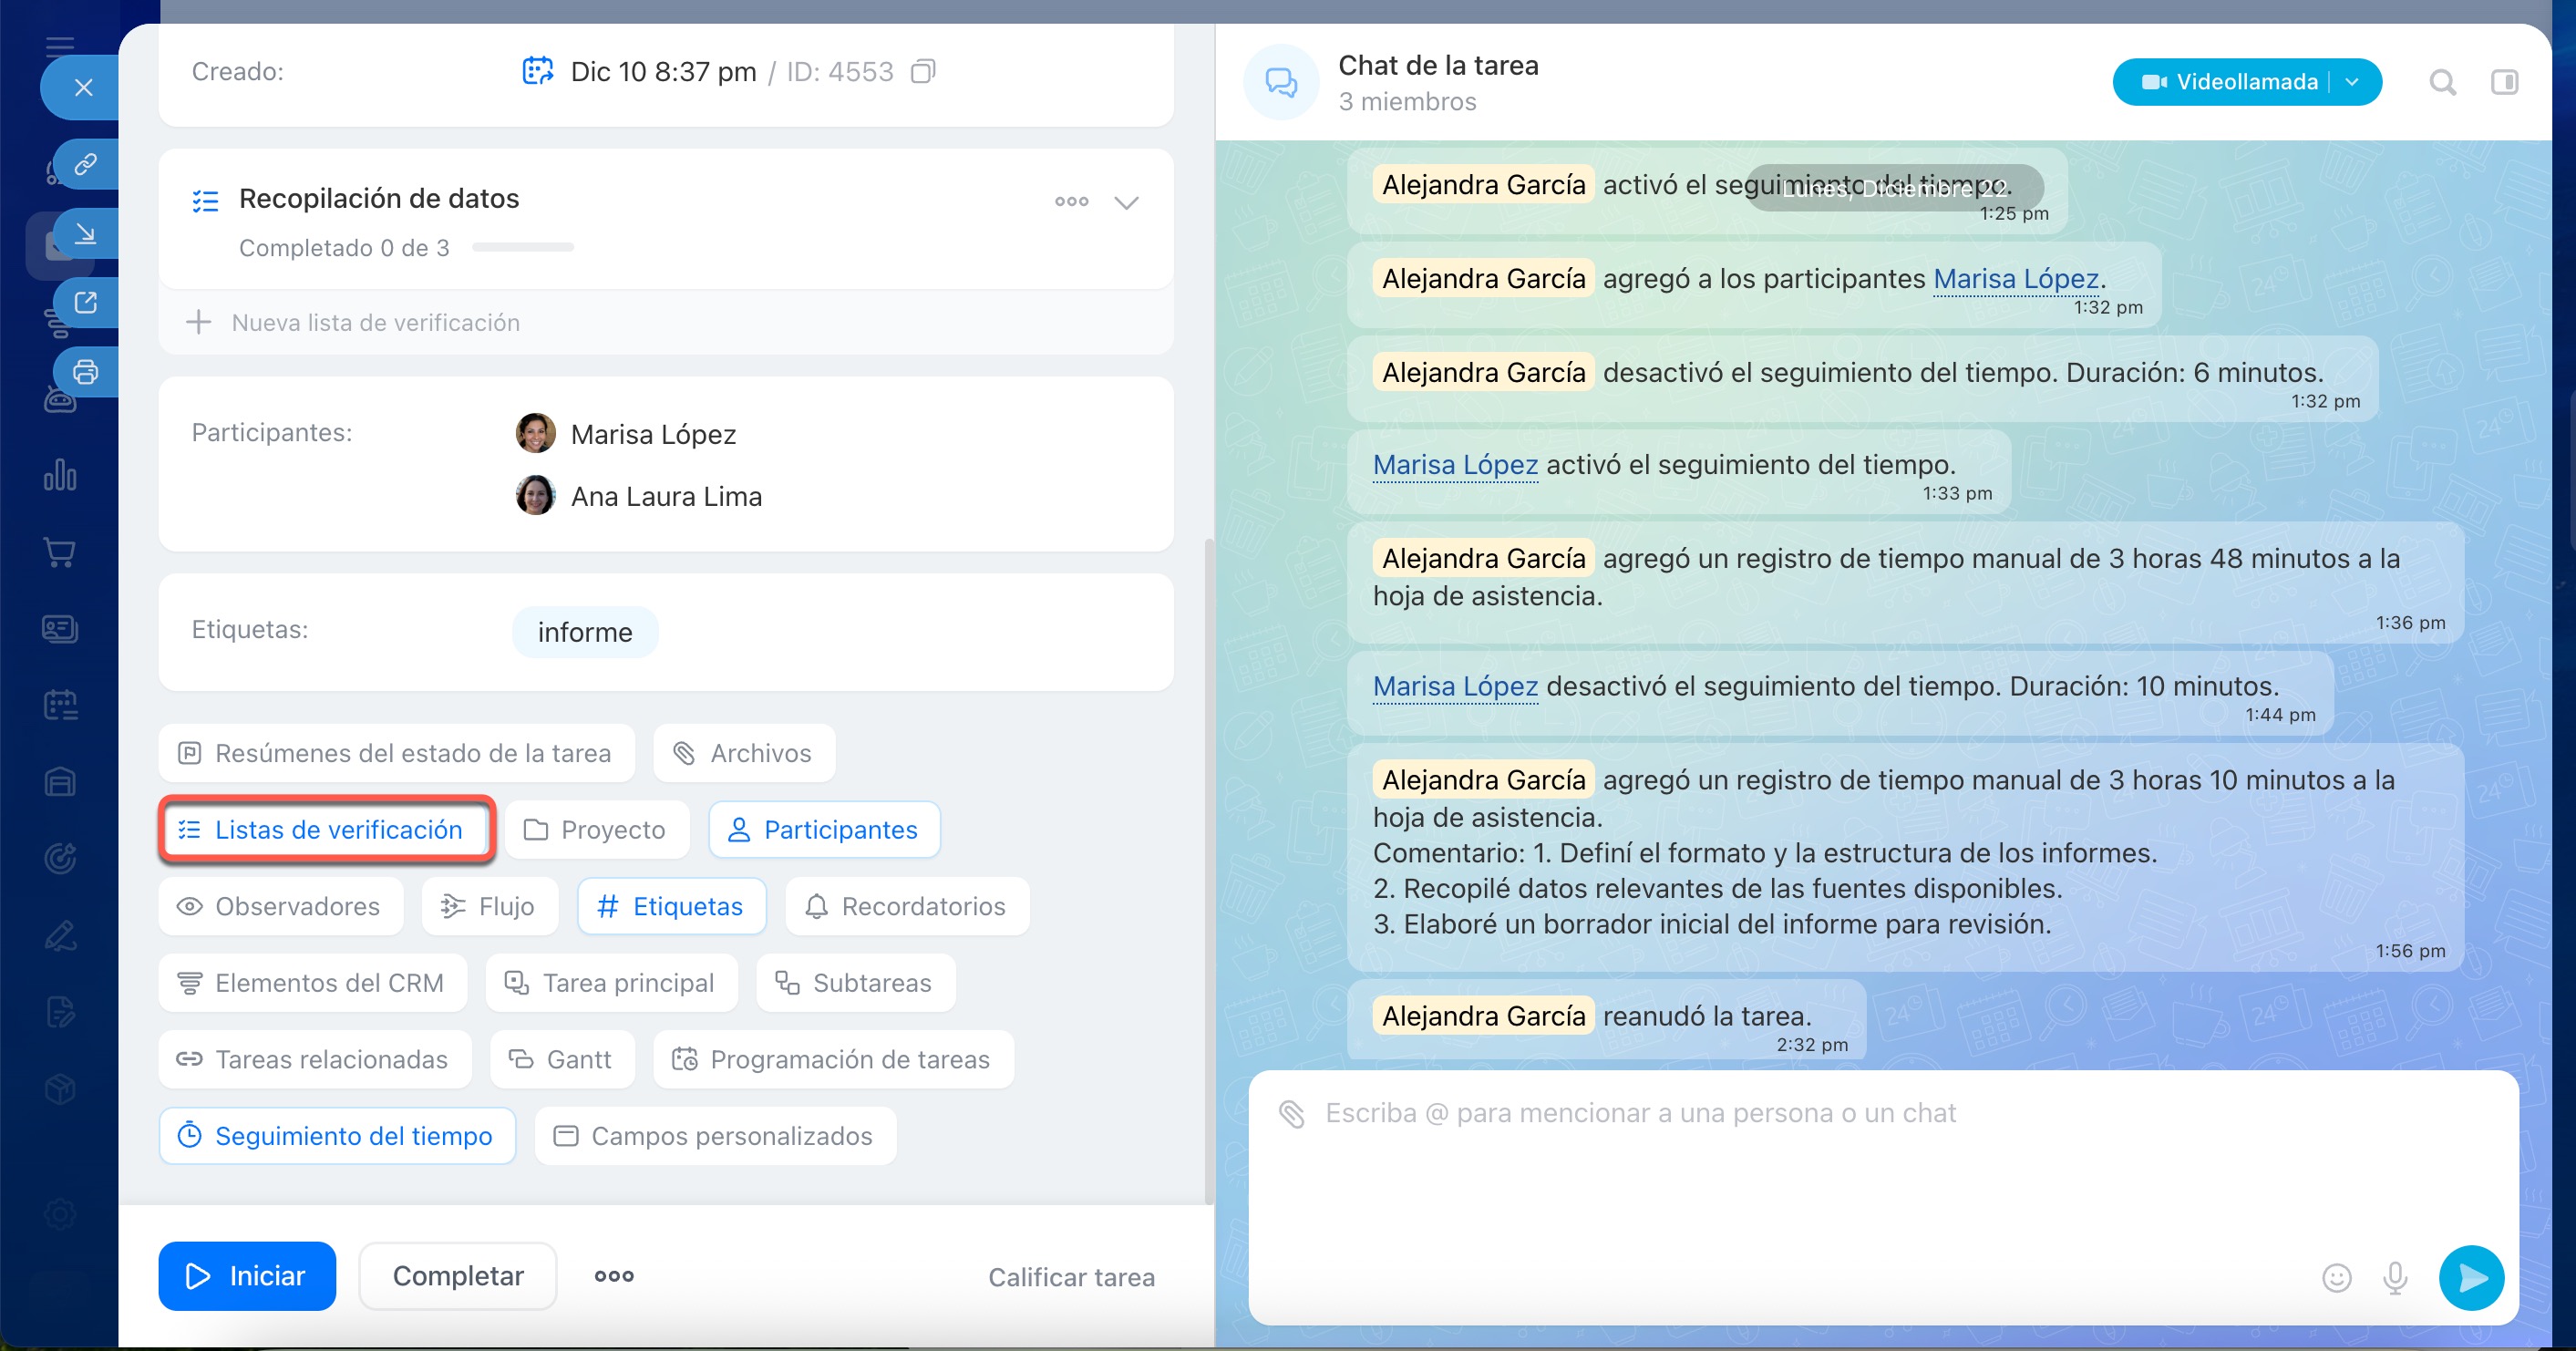Select the print icon in the left sidebar
This screenshot has height=1351, width=2576.
[x=85, y=371]
